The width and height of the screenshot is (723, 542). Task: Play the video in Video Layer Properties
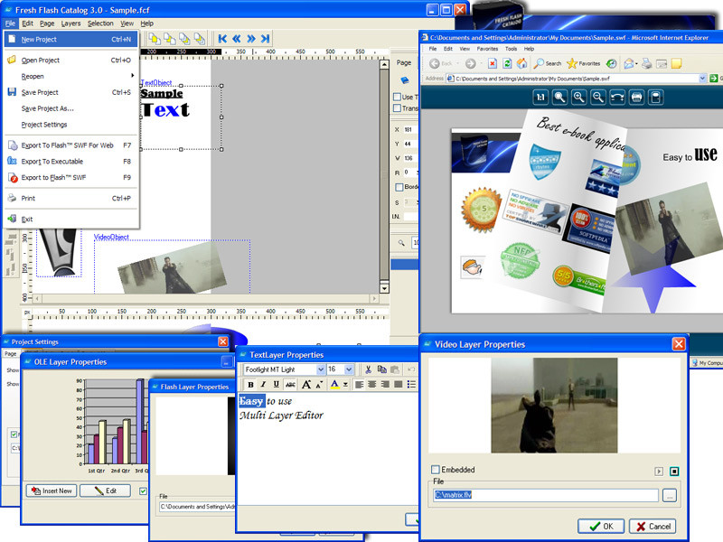pyautogui.click(x=659, y=471)
